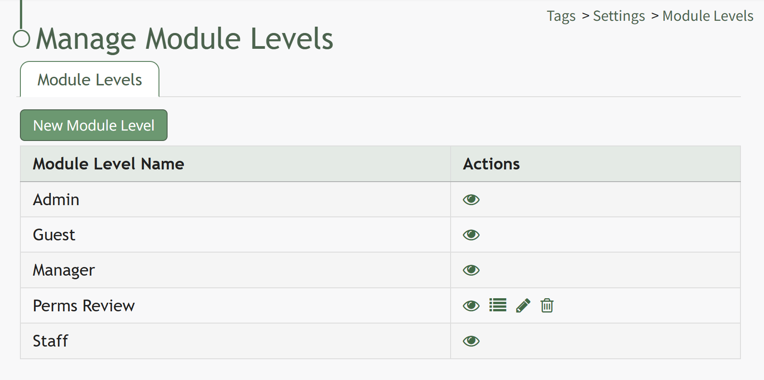Delete Perms Review with trash icon
Image resolution: width=764 pixels, height=380 pixels.
tap(547, 305)
